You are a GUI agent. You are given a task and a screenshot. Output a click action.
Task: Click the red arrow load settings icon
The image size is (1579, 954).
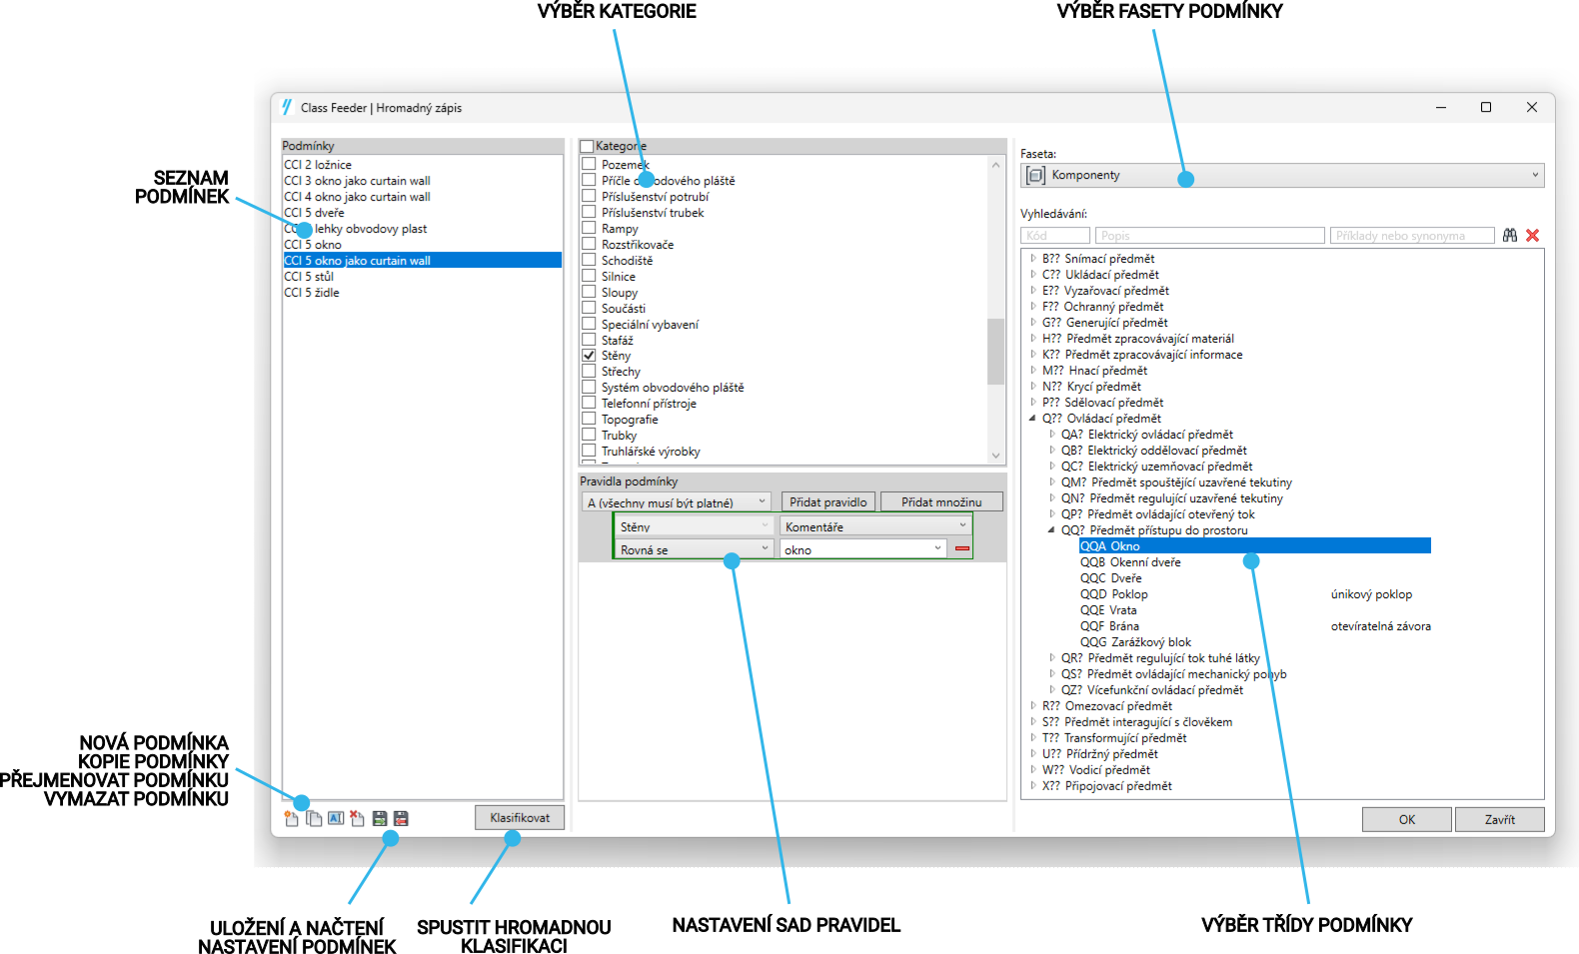coord(401,818)
